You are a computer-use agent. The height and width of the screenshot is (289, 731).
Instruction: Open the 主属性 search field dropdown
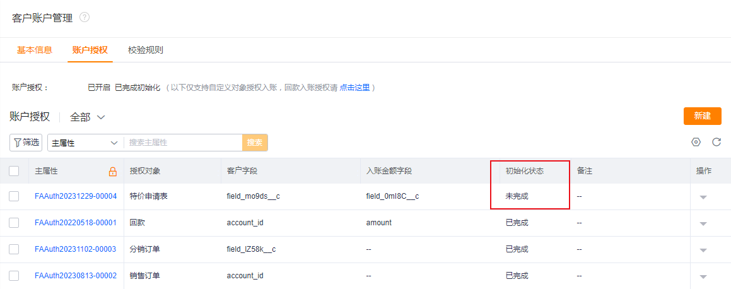point(85,143)
